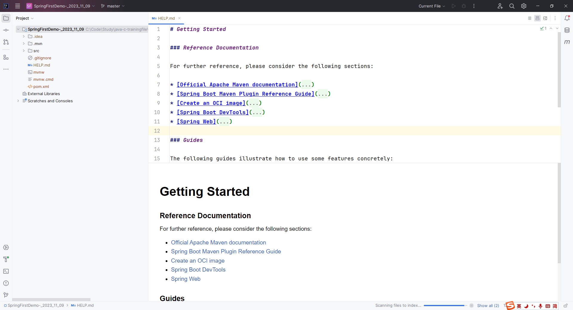Click Spring Boot DevTools preview link
The width and height of the screenshot is (573, 310).
coord(198,270)
